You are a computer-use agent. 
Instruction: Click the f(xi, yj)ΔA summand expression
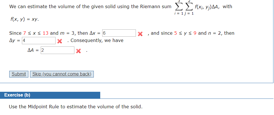pyautogui.click(x=206, y=7)
